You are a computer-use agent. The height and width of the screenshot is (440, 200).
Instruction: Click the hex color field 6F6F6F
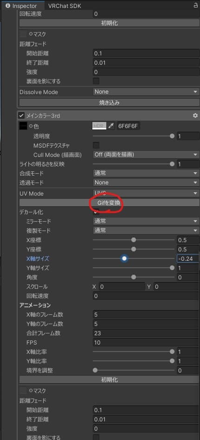coord(129,126)
